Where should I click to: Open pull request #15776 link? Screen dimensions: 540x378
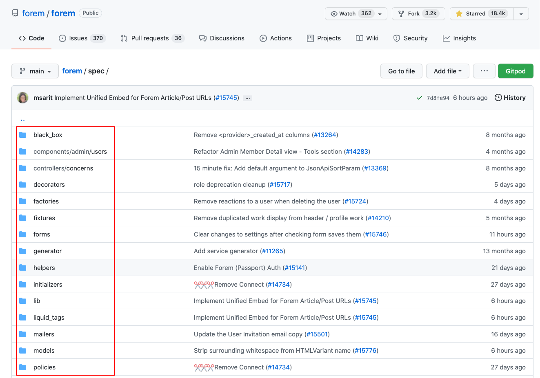tap(365, 351)
